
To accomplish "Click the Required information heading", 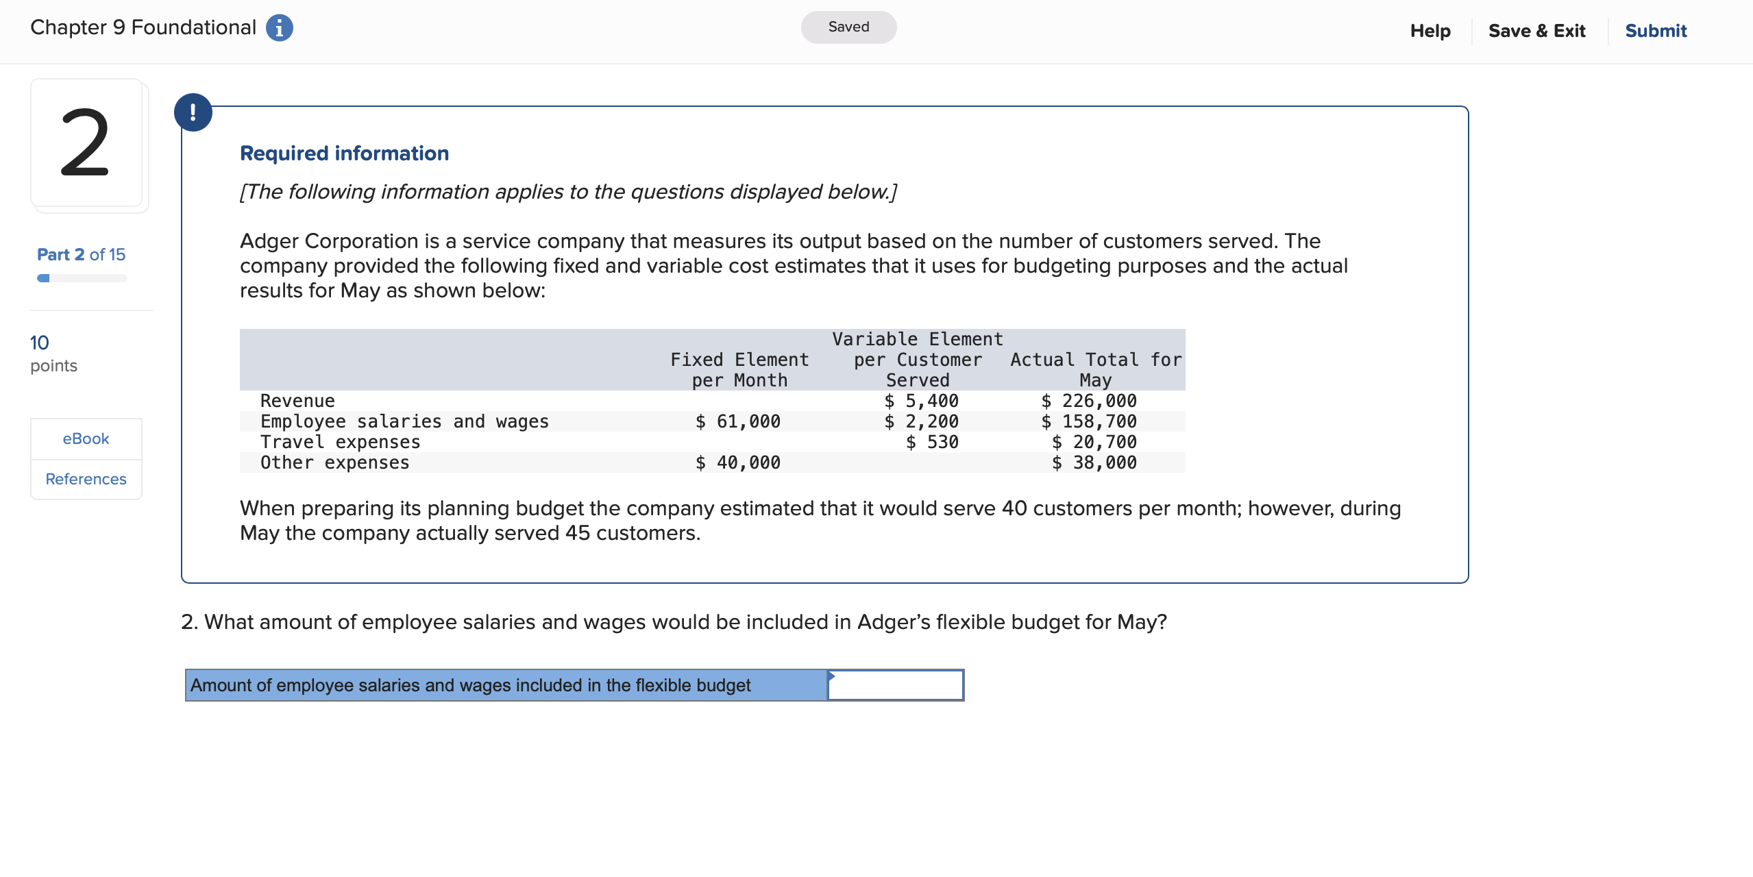I will click(344, 153).
